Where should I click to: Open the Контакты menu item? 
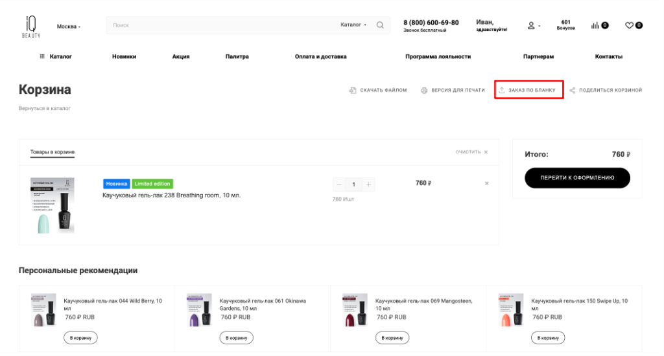coord(608,56)
